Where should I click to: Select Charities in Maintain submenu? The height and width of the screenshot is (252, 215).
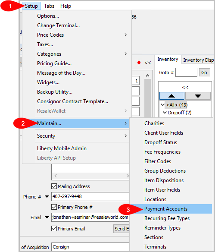[171, 123]
